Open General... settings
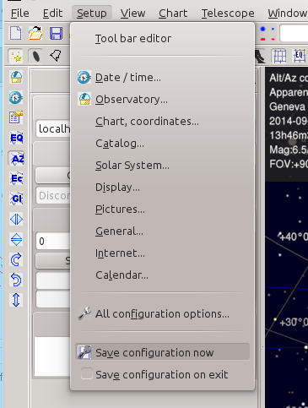 [162, 231]
